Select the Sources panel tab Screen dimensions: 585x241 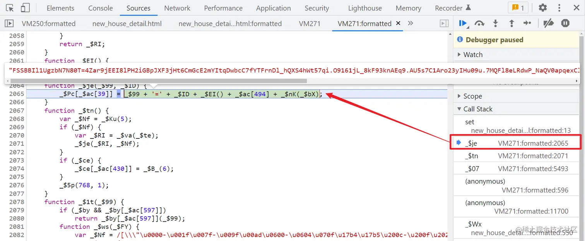point(138,8)
